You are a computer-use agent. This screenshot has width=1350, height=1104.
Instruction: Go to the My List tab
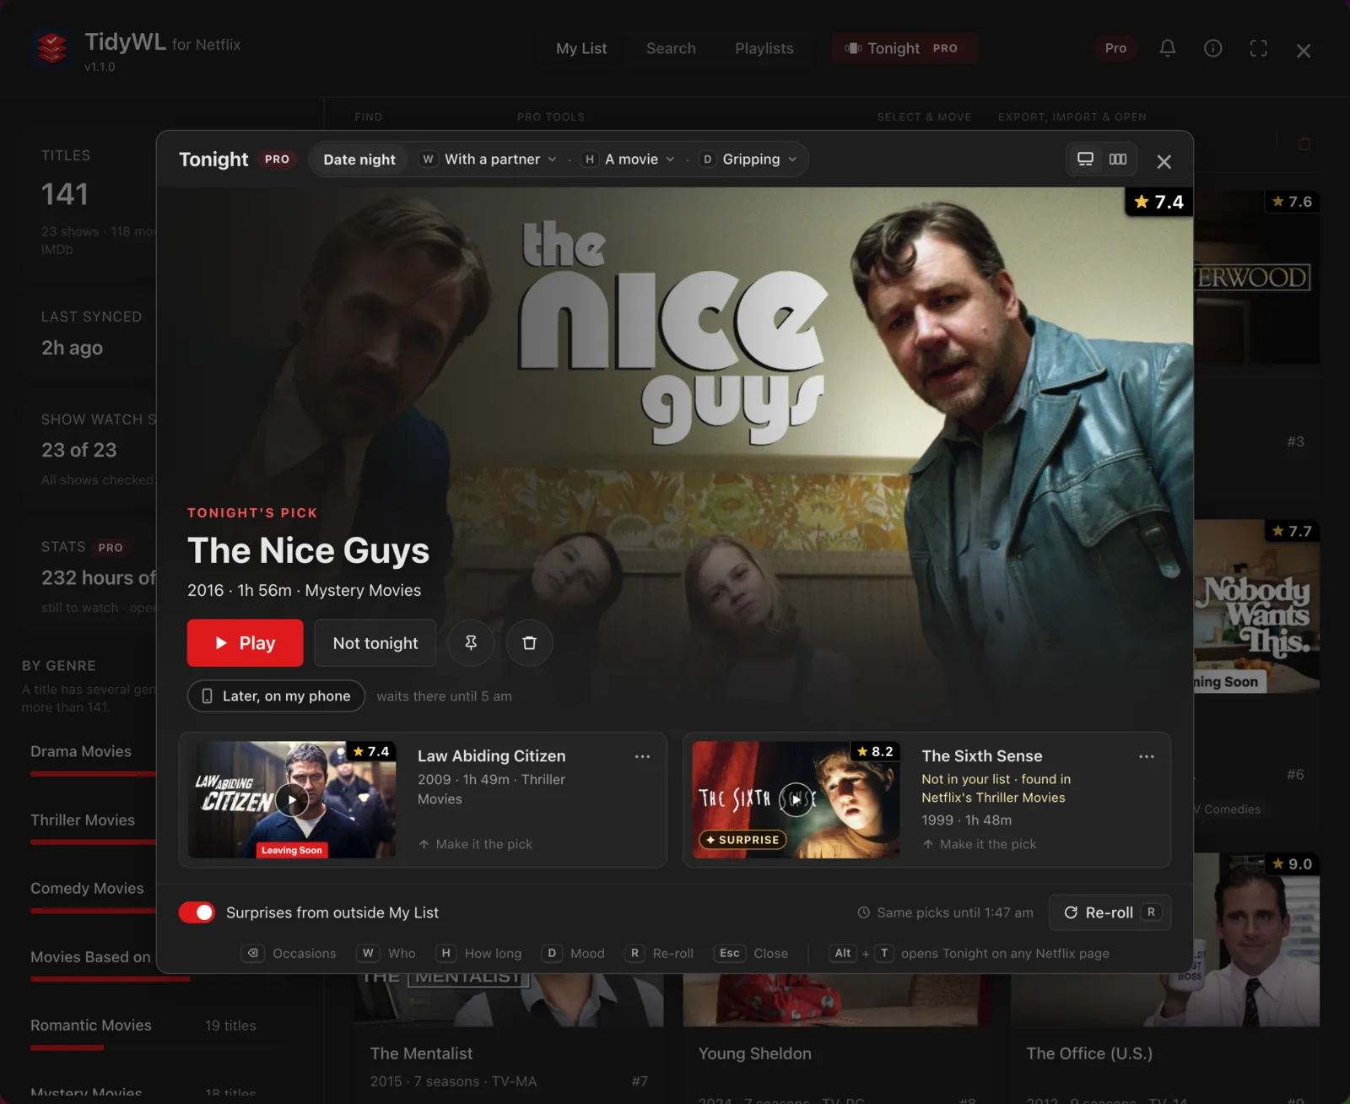[581, 48]
